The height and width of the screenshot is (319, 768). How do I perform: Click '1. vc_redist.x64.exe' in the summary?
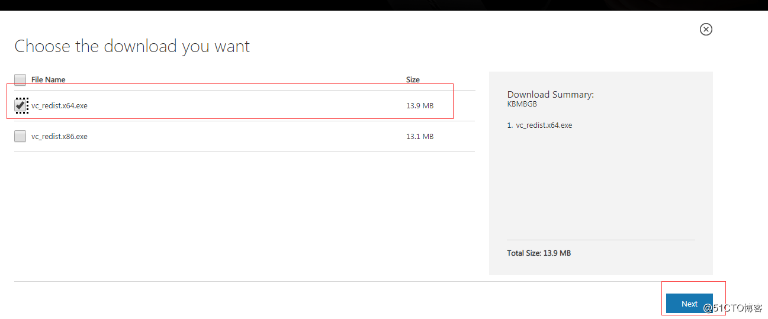tap(540, 125)
